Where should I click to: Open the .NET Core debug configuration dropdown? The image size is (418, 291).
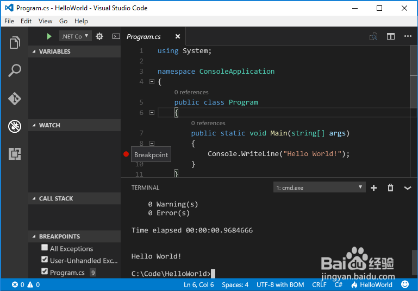76,36
